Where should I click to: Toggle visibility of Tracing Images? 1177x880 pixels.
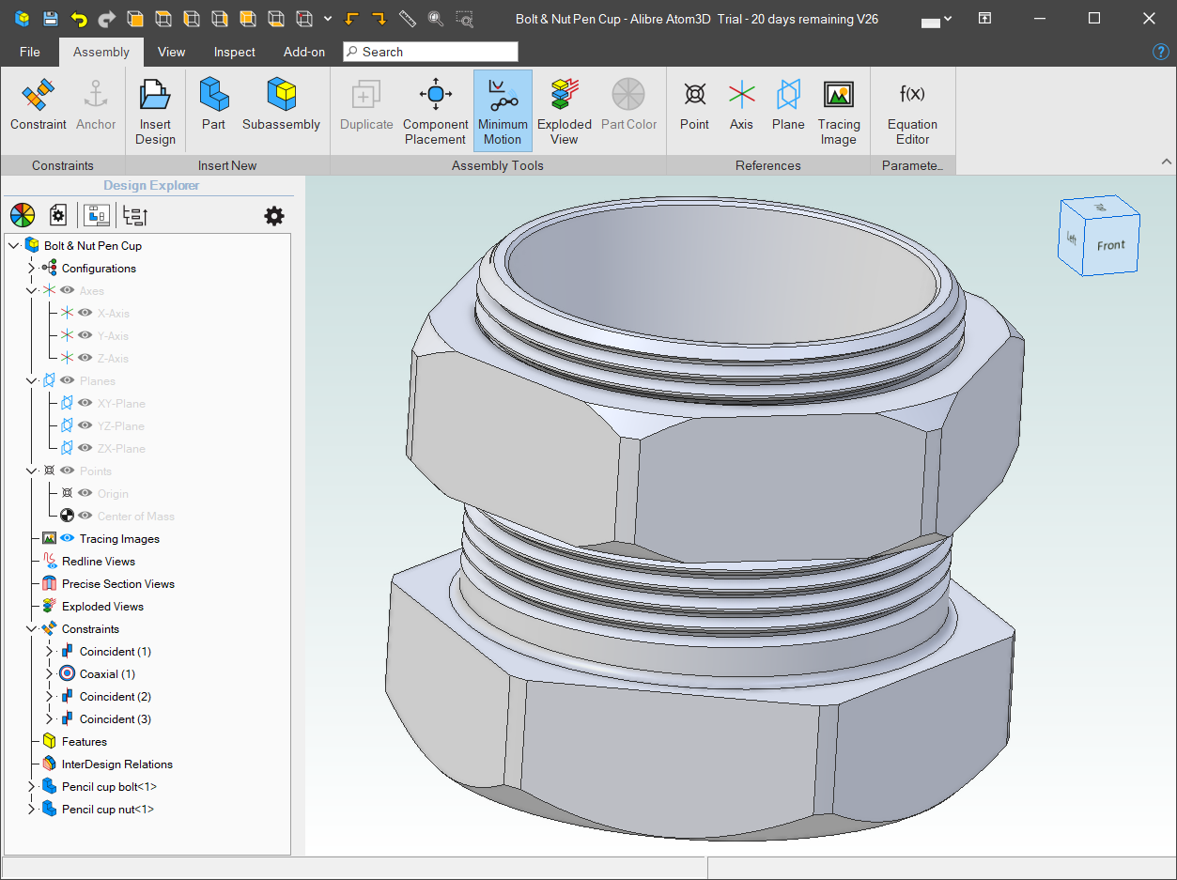click(67, 538)
